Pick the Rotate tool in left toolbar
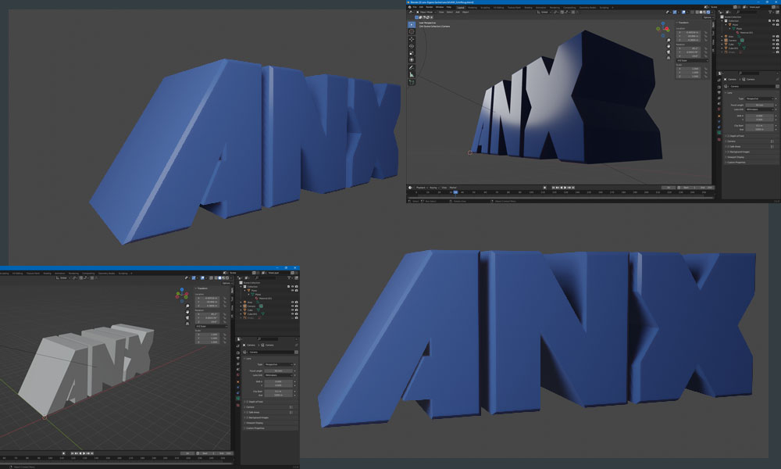The width and height of the screenshot is (781, 469). (x=412, y=47)
